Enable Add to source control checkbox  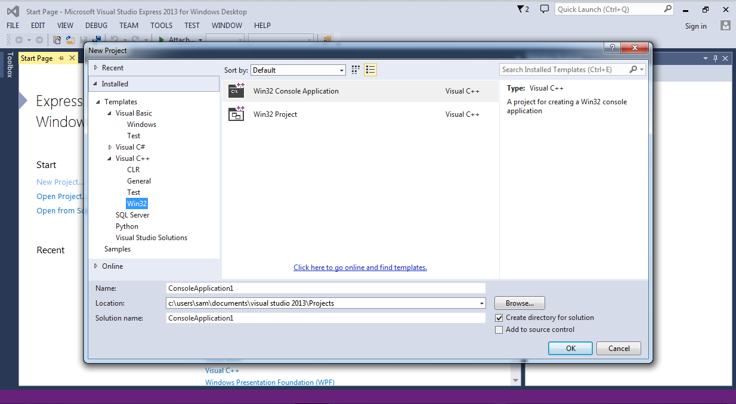[x=499, y=330]
